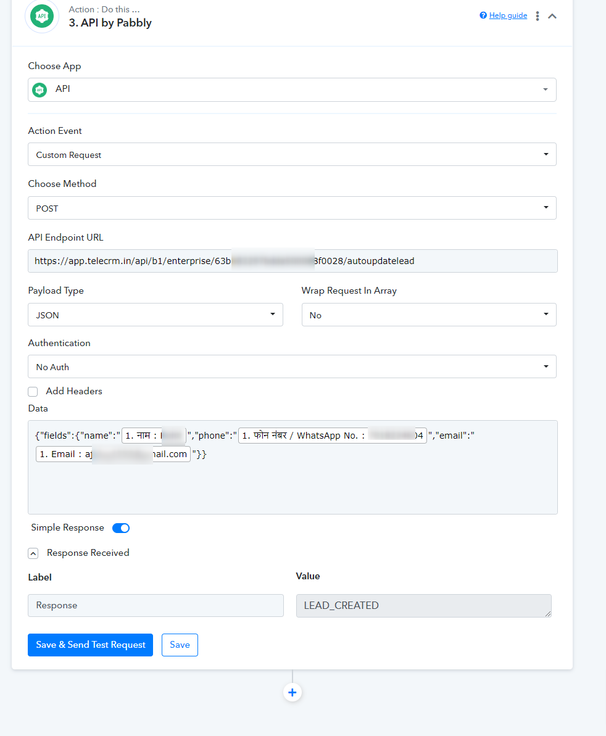
Task: Click the API by Pabbly app icon in header
Action: (42, 16)
